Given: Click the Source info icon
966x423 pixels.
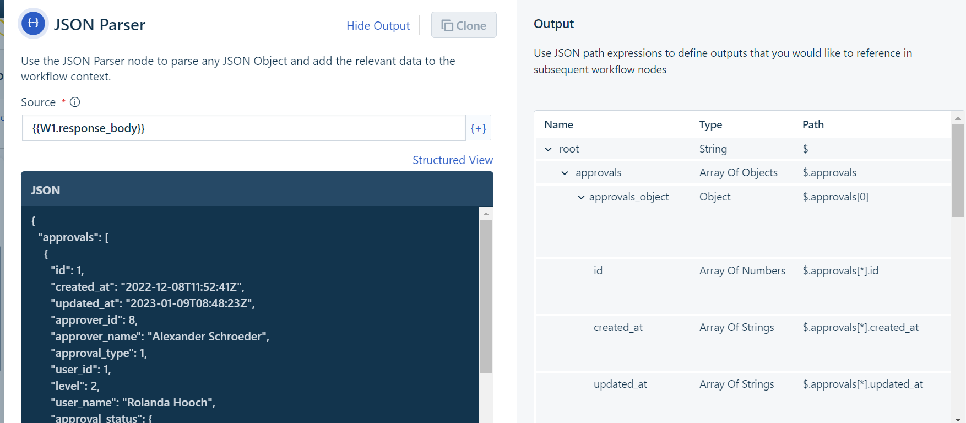Looking at the screenshot, I should 75,102.
